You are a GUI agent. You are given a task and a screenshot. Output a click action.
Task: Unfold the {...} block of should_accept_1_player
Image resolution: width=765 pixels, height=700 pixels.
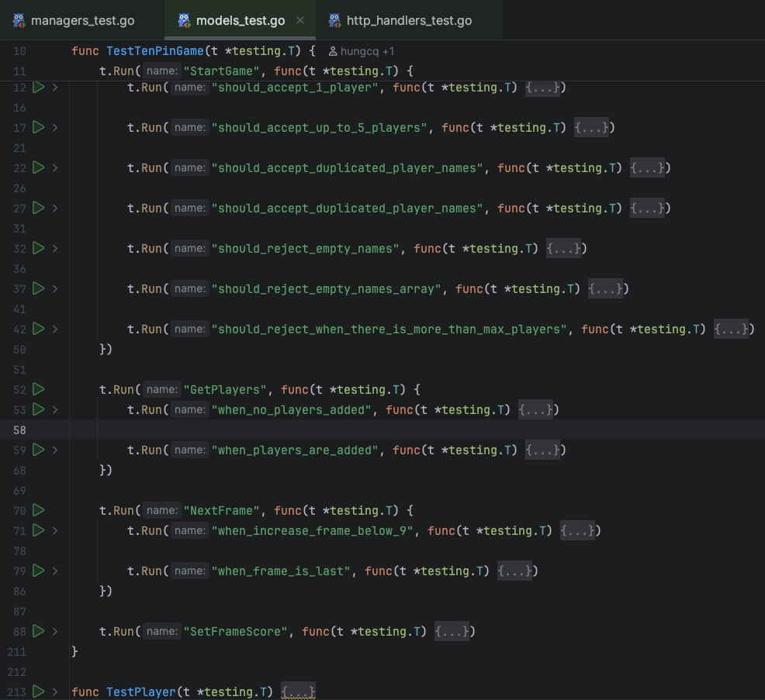pyautogui.click(x=542, y=88)
